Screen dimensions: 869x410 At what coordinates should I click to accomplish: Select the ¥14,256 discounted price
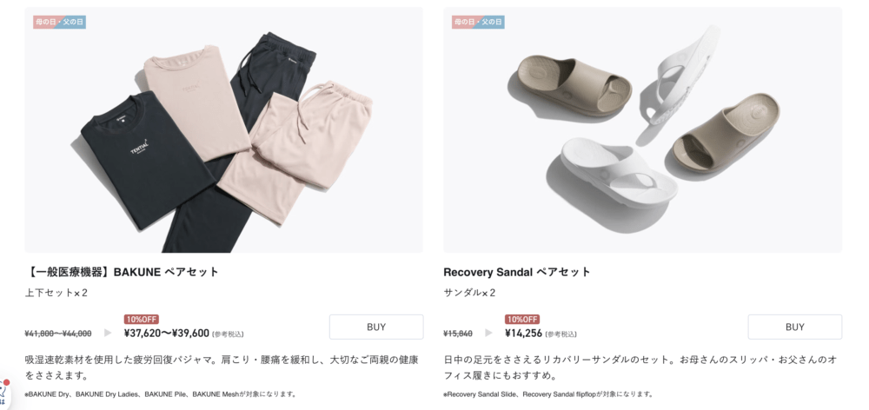(x=523, y=333)
